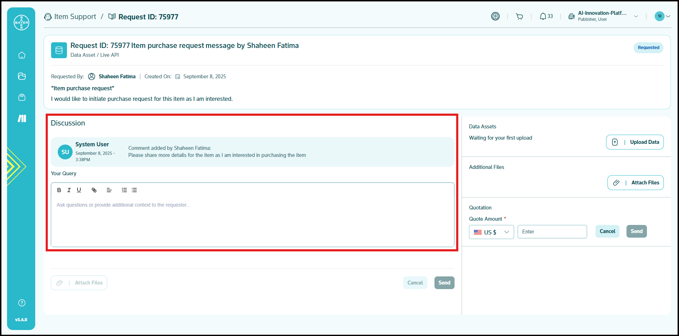Open the shopping cart icon
Screen dimensions: 679x336
pos(519,17)
